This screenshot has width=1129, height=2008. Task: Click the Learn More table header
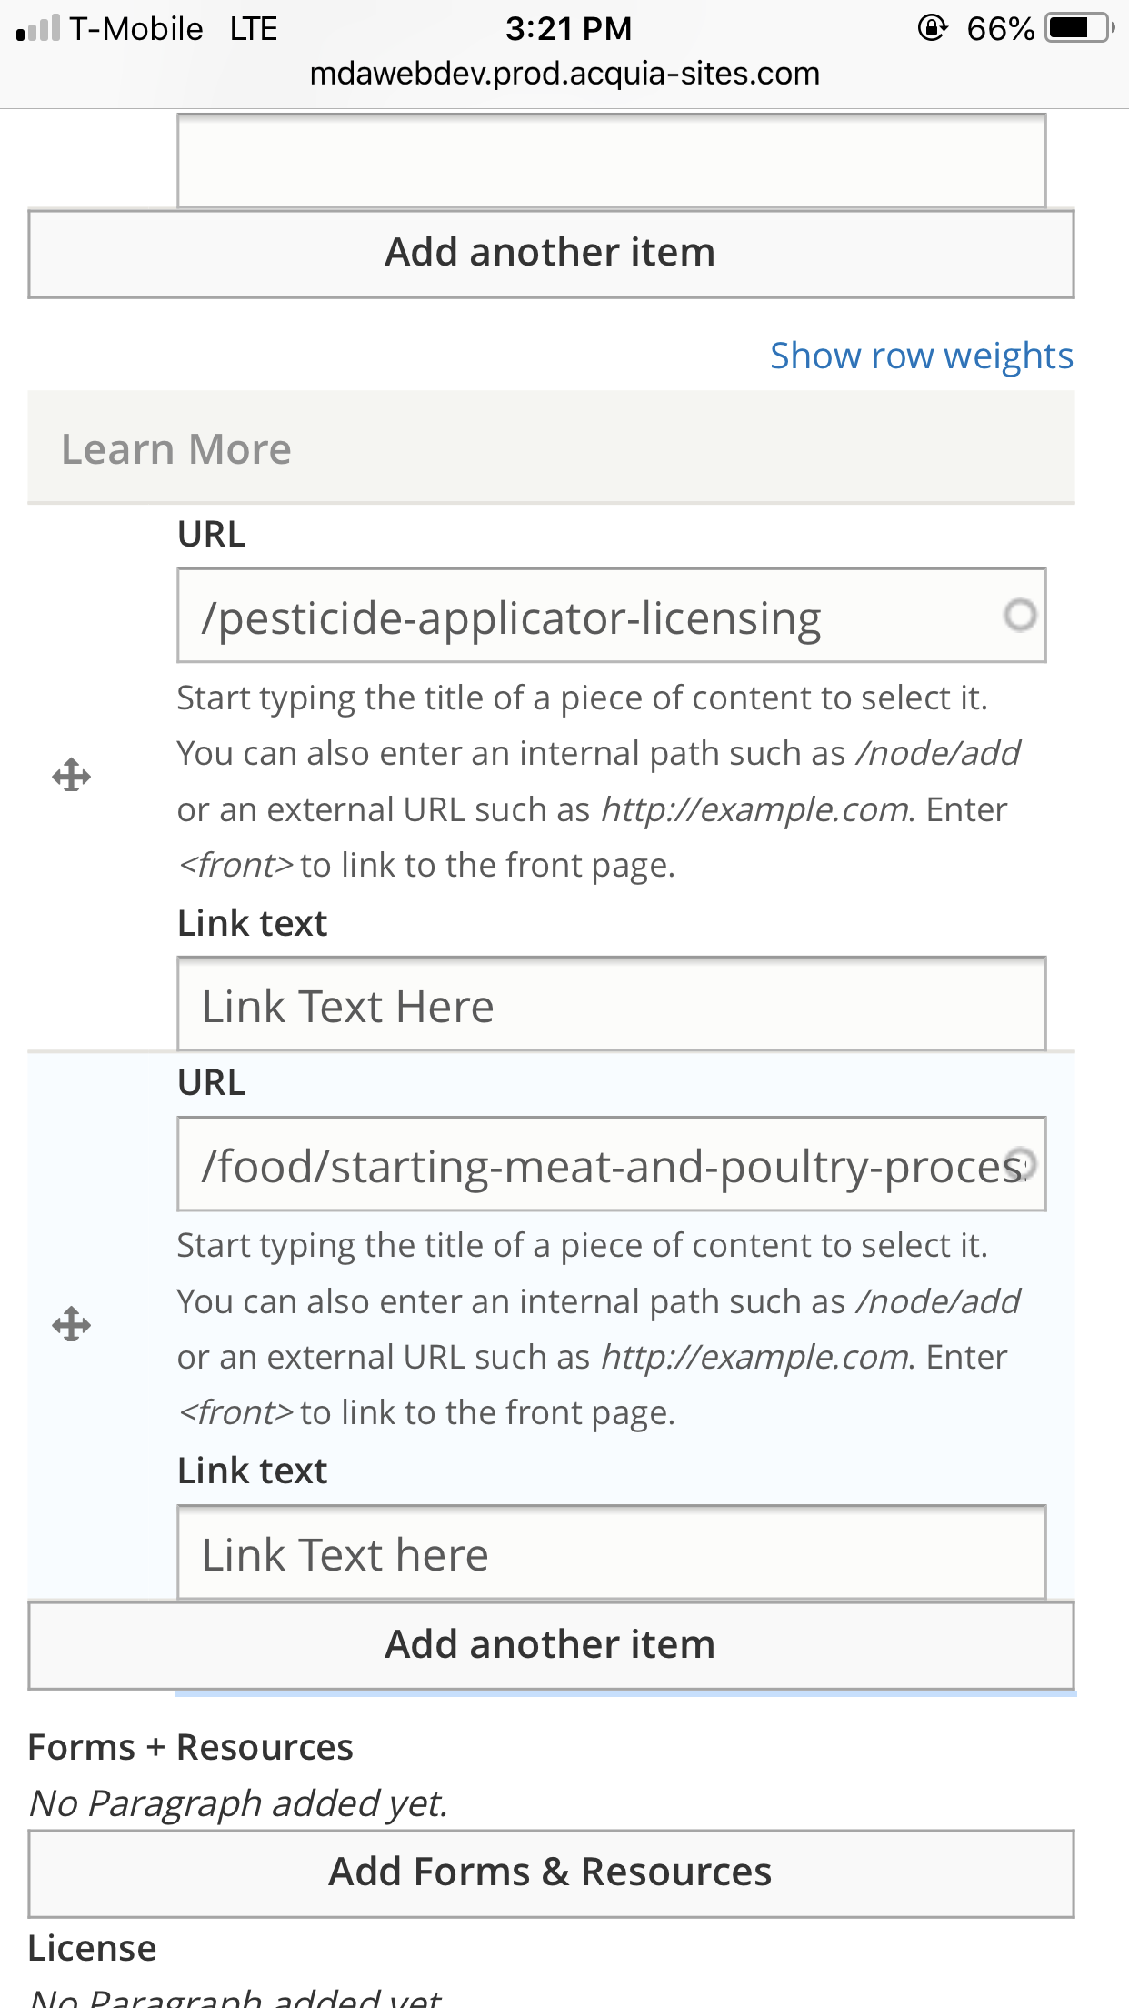pyautogui.click(x=176, y=448)
